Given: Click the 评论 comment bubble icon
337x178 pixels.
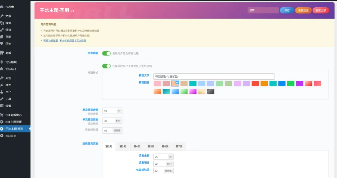Looking at the screenshot, I should pos(2,44).
